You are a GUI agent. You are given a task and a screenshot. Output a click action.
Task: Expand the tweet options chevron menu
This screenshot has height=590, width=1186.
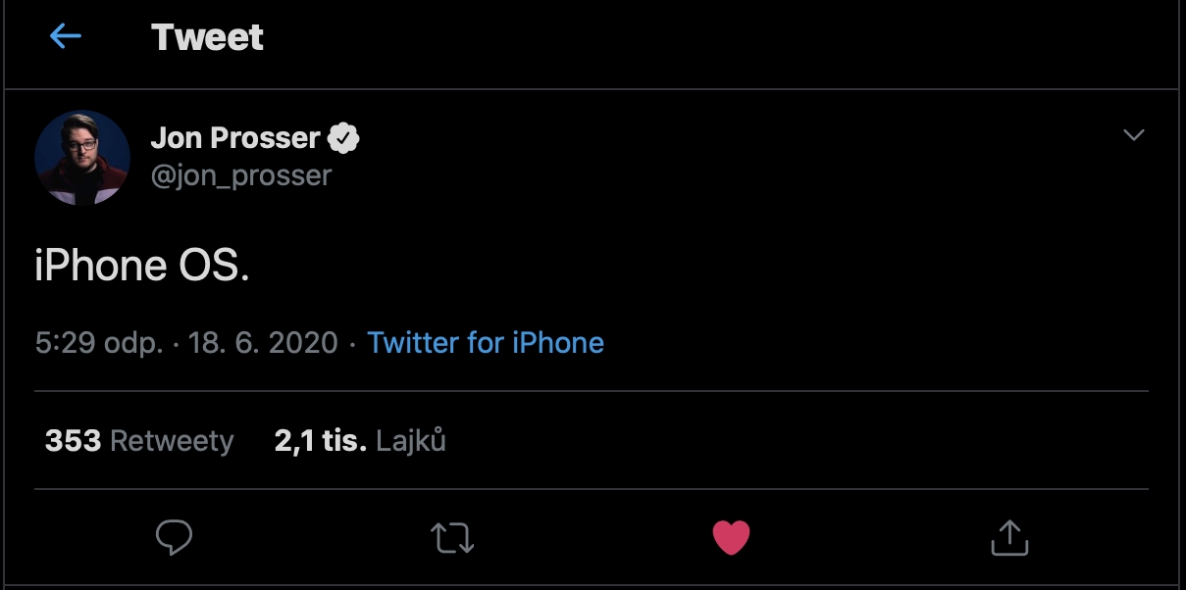point(1134,135)
